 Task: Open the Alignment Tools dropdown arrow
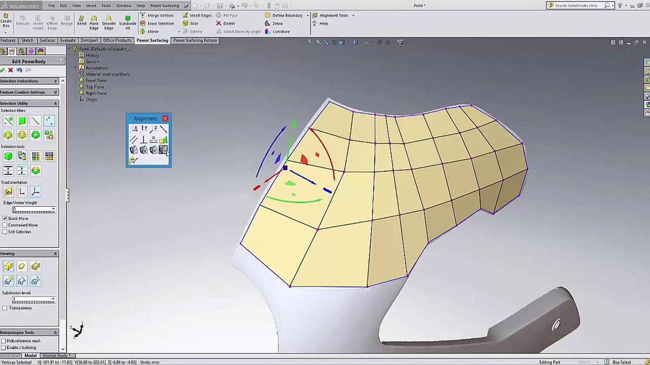[x=353, y=15]
